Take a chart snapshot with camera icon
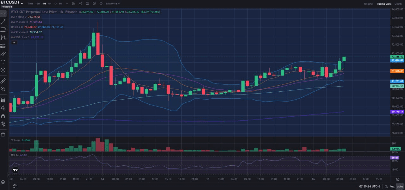 [87, 3]
